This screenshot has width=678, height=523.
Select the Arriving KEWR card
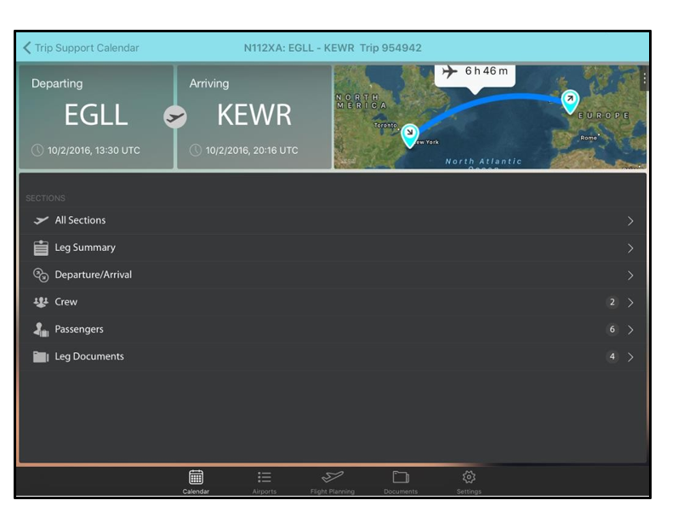(x=254, y=117)
